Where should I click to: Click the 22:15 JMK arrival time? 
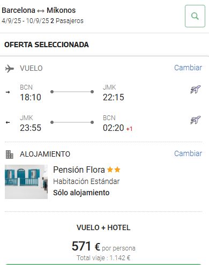click(x=114, y=97)
